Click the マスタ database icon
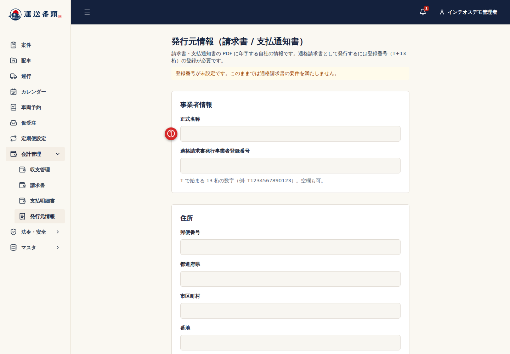 point(13,247)
